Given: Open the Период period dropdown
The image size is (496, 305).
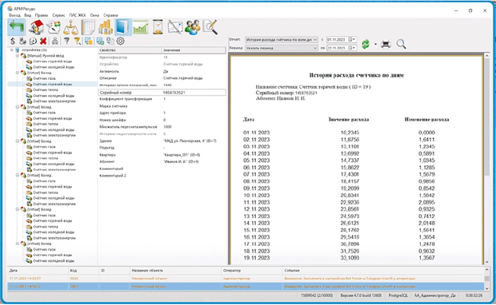Looking at the screenshot, I should pos(282,48).
